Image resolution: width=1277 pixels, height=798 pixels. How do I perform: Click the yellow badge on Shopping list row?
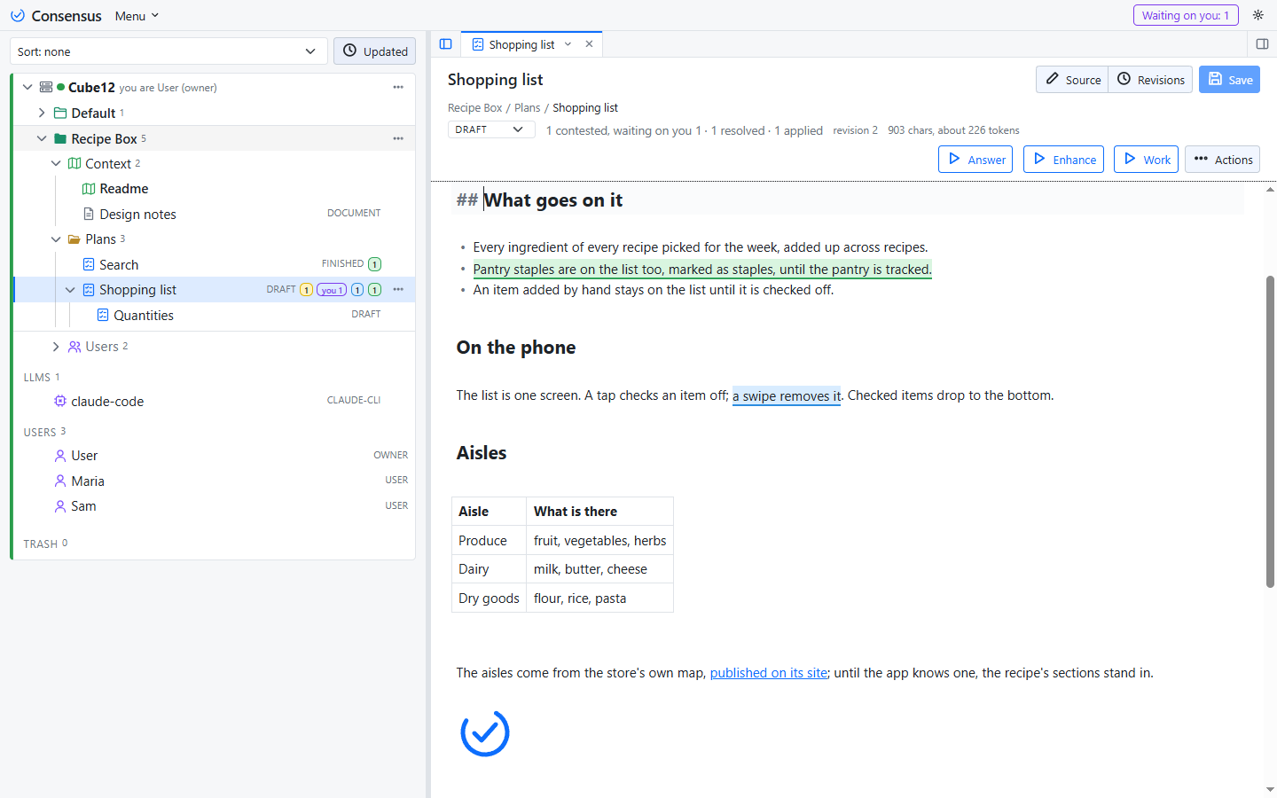[x=306, y=289]
